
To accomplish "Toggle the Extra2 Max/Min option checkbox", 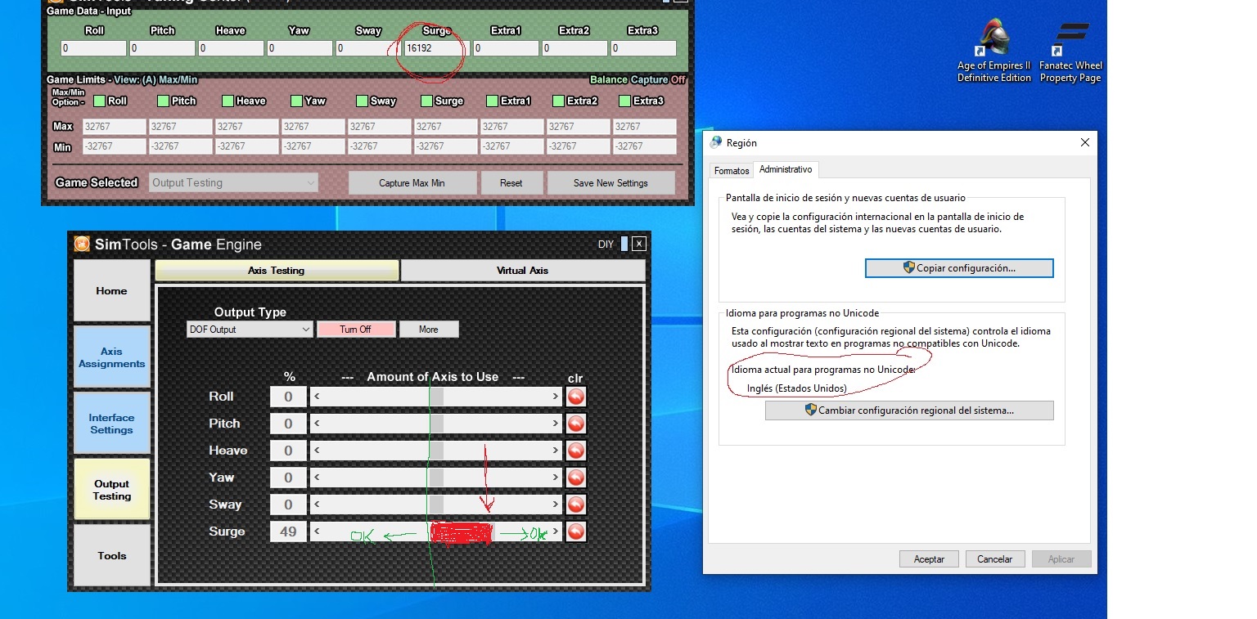I will 558,101.
